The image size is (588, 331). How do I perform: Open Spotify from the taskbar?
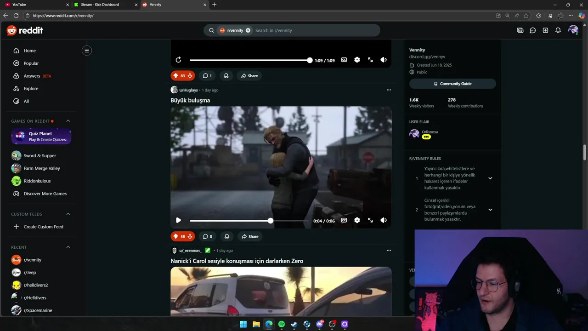click(282, 324)
